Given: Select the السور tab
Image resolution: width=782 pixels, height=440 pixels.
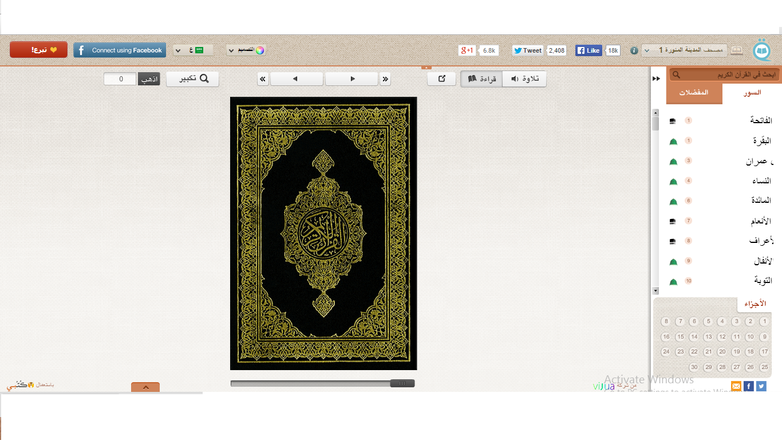Looking at the screenshot, I should point(751,93).
